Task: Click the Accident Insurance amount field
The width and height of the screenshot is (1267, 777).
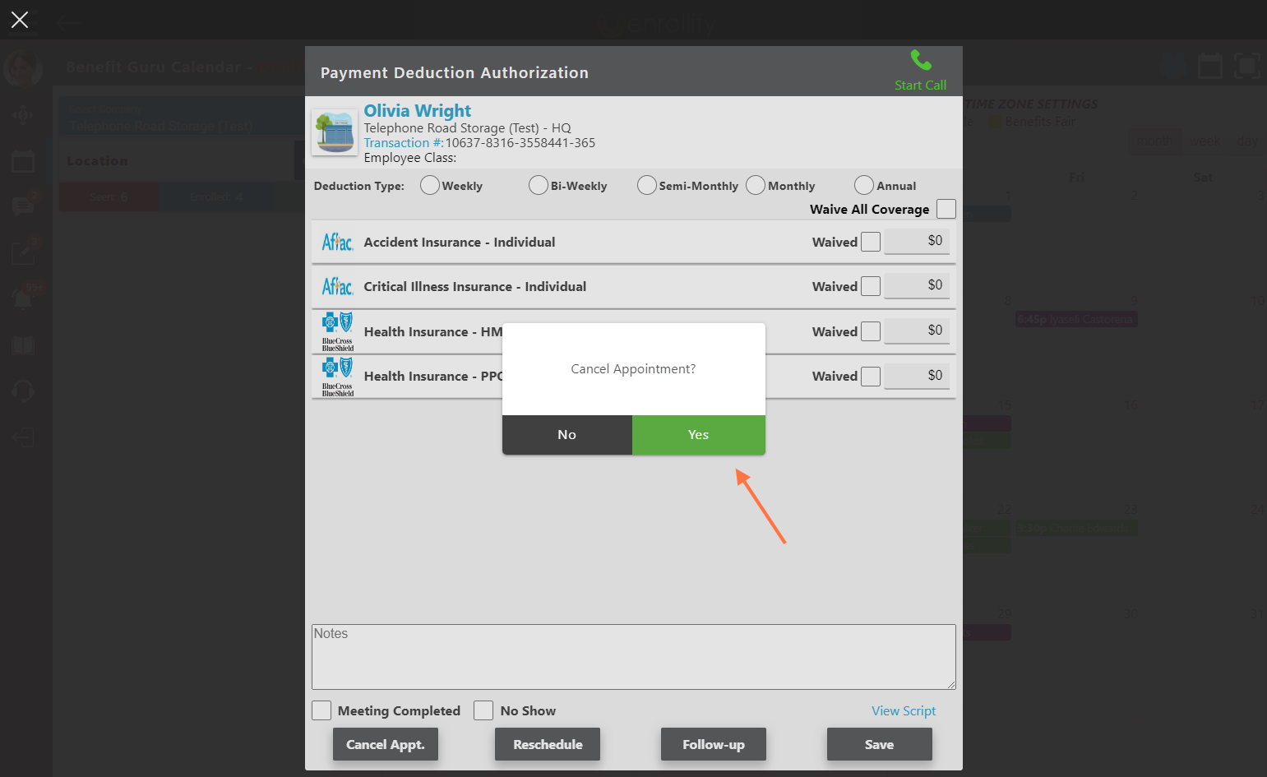Action: point(917,241)
